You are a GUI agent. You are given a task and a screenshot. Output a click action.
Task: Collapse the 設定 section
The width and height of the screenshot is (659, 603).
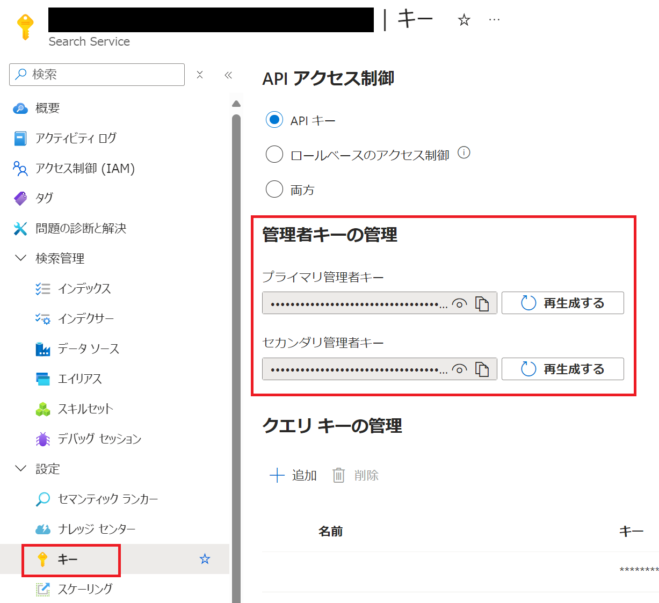click(x=20, y=469)
